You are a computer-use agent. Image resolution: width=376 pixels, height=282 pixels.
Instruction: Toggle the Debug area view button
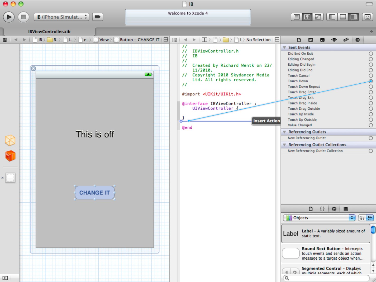[343, 17]
